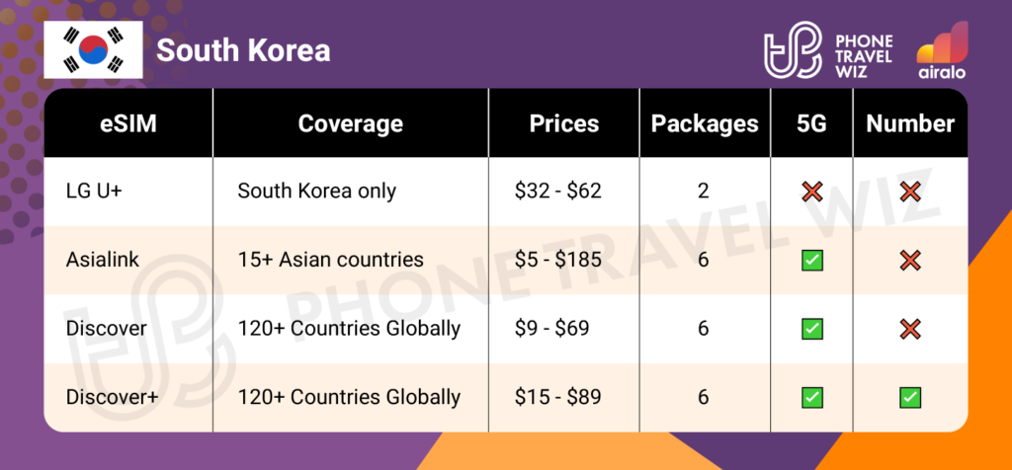Click the LG U+ eSIM name

(94, 192)
